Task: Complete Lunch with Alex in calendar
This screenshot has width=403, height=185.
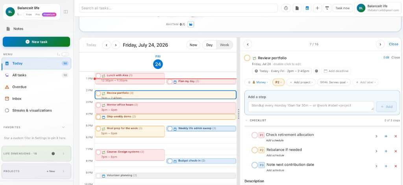Action: [x=98, y=76]
